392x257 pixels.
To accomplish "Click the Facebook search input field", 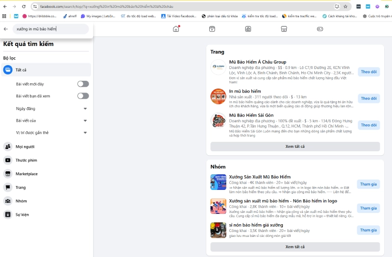I will [x=51, y=29].
